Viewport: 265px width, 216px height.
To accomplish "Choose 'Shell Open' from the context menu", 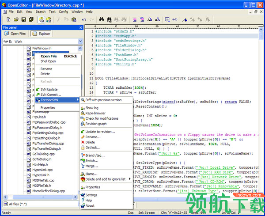I will tap(57, 61).
